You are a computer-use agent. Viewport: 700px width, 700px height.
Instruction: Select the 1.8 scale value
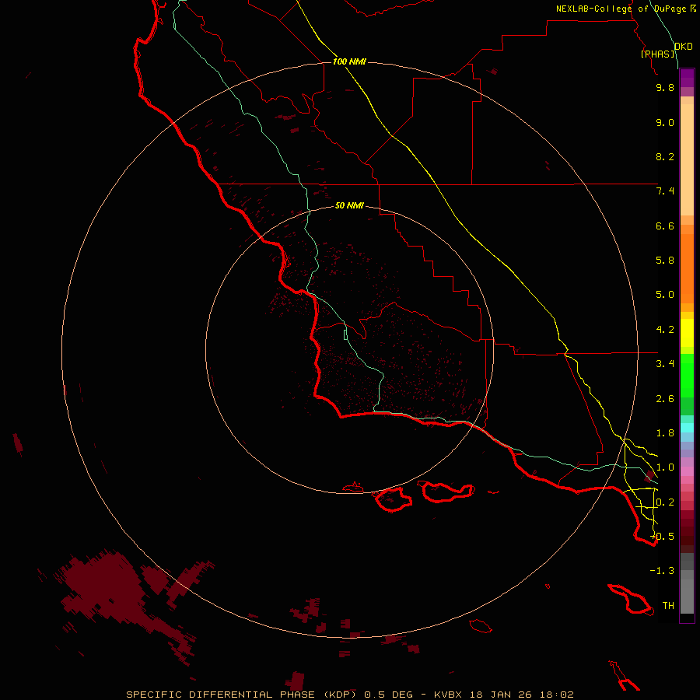tap(665, 433)
